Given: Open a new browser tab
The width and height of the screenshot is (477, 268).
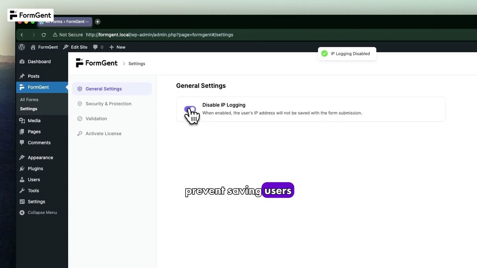Looking at the screenshot, I should pyautogui.click(x=98, y=22).
